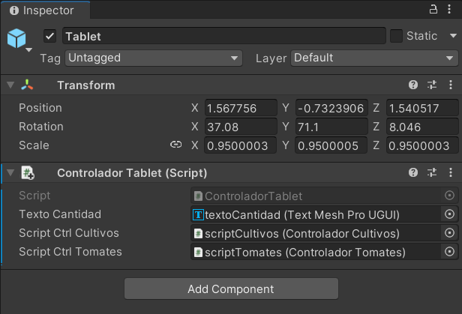Image resolution: width=462 pixels, height=314 pixels.
Task: Open object picker for Texto Cantidad field
Action: [449, 214]
